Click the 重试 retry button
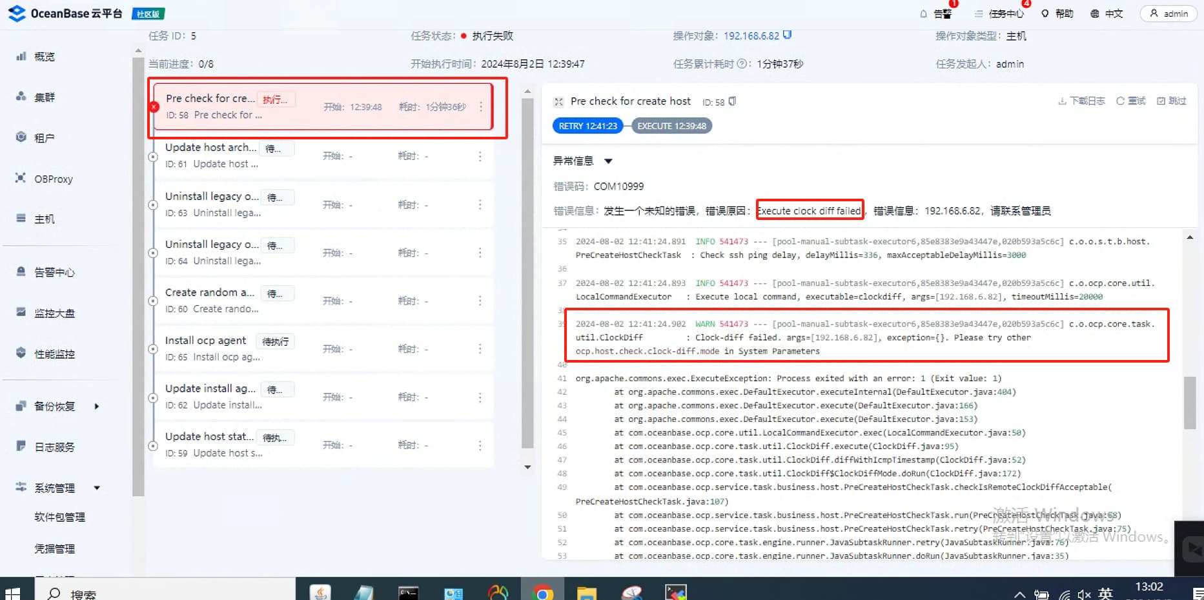Screen dimensions: 1204x600 1131,101
